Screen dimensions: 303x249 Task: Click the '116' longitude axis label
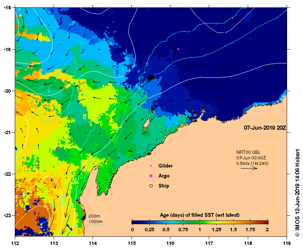point(170,243)
